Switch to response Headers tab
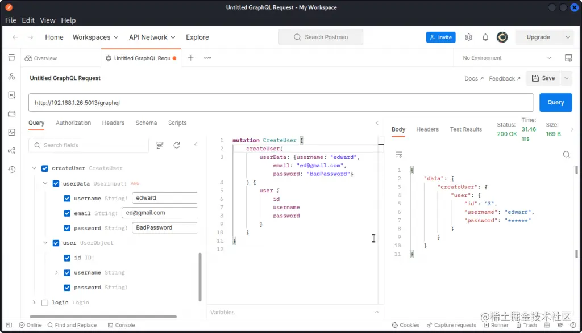 [427, 129]
